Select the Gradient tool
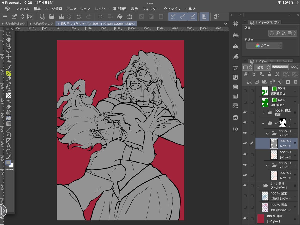 click(x=9, y=123)
